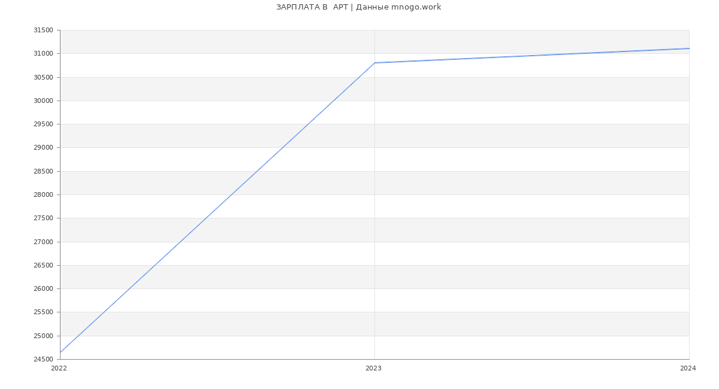Click the 29000 y-axis label
Viewport: 719px width, 389px height.
point(43,148)
